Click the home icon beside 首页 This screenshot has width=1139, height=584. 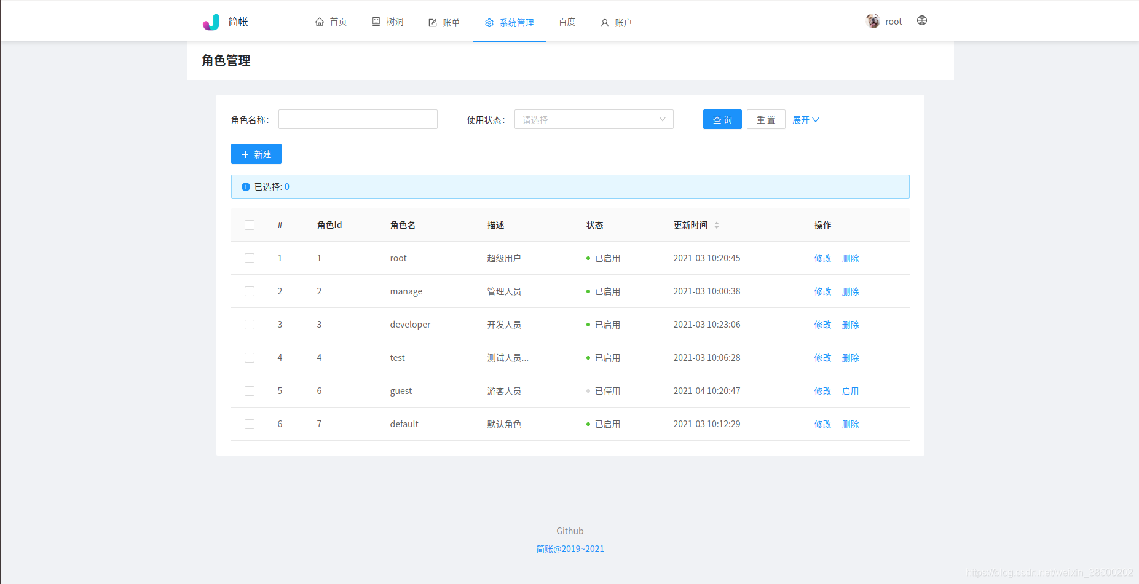[320, 22]
